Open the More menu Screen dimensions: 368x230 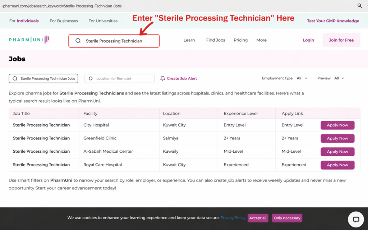point(261,40)
